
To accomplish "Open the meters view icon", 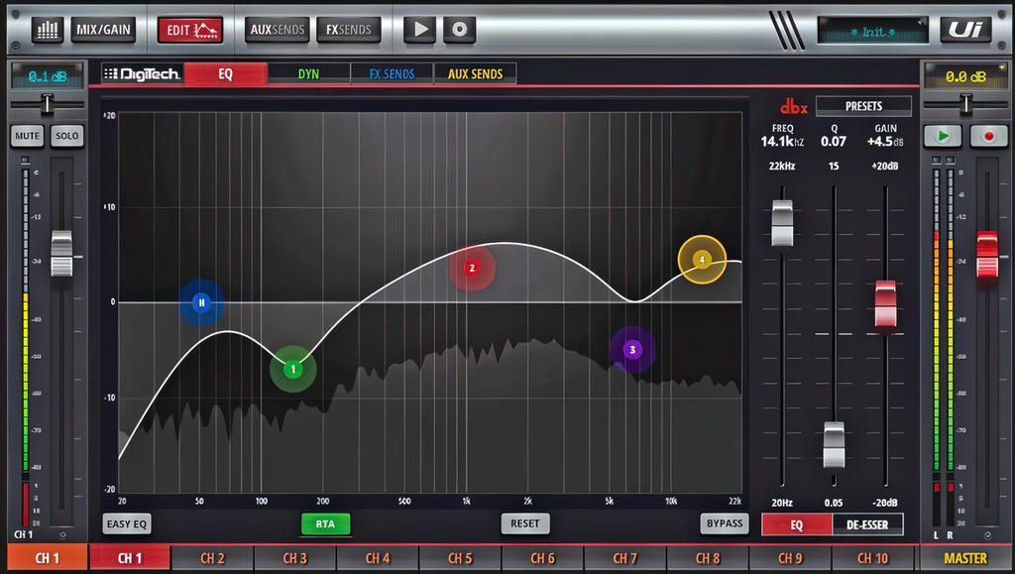I will click(48, 30).
